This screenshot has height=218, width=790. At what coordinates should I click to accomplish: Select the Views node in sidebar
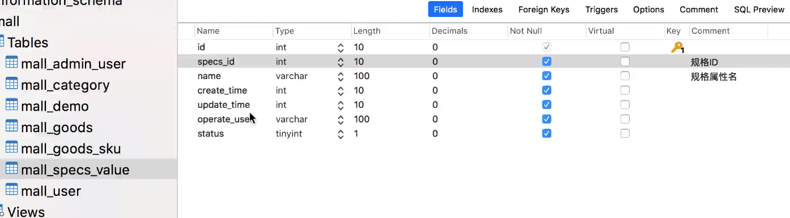(26, 212)
